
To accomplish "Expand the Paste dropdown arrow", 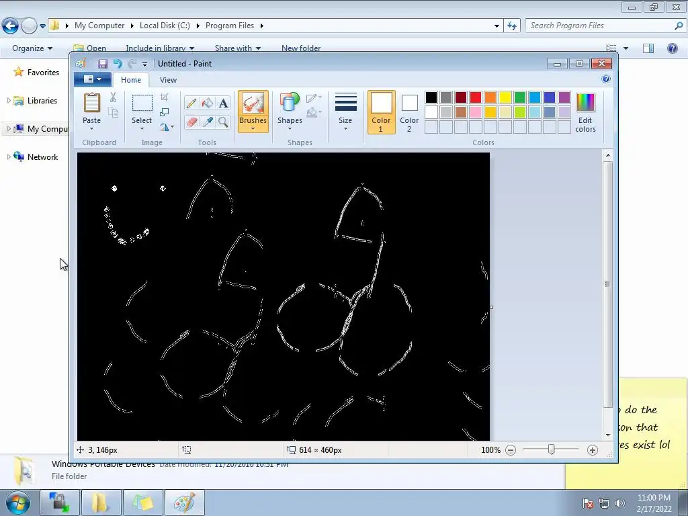I will 91,128.
